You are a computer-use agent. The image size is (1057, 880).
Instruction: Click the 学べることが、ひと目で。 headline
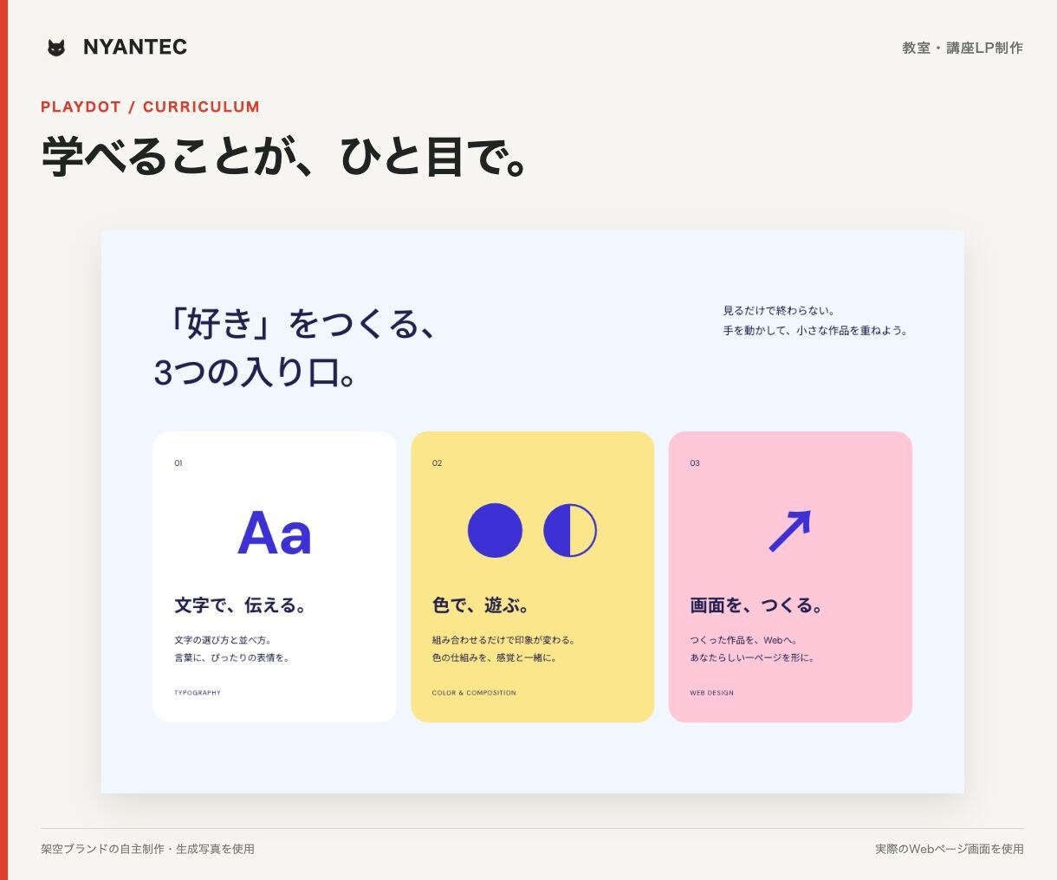coord(285,156)
